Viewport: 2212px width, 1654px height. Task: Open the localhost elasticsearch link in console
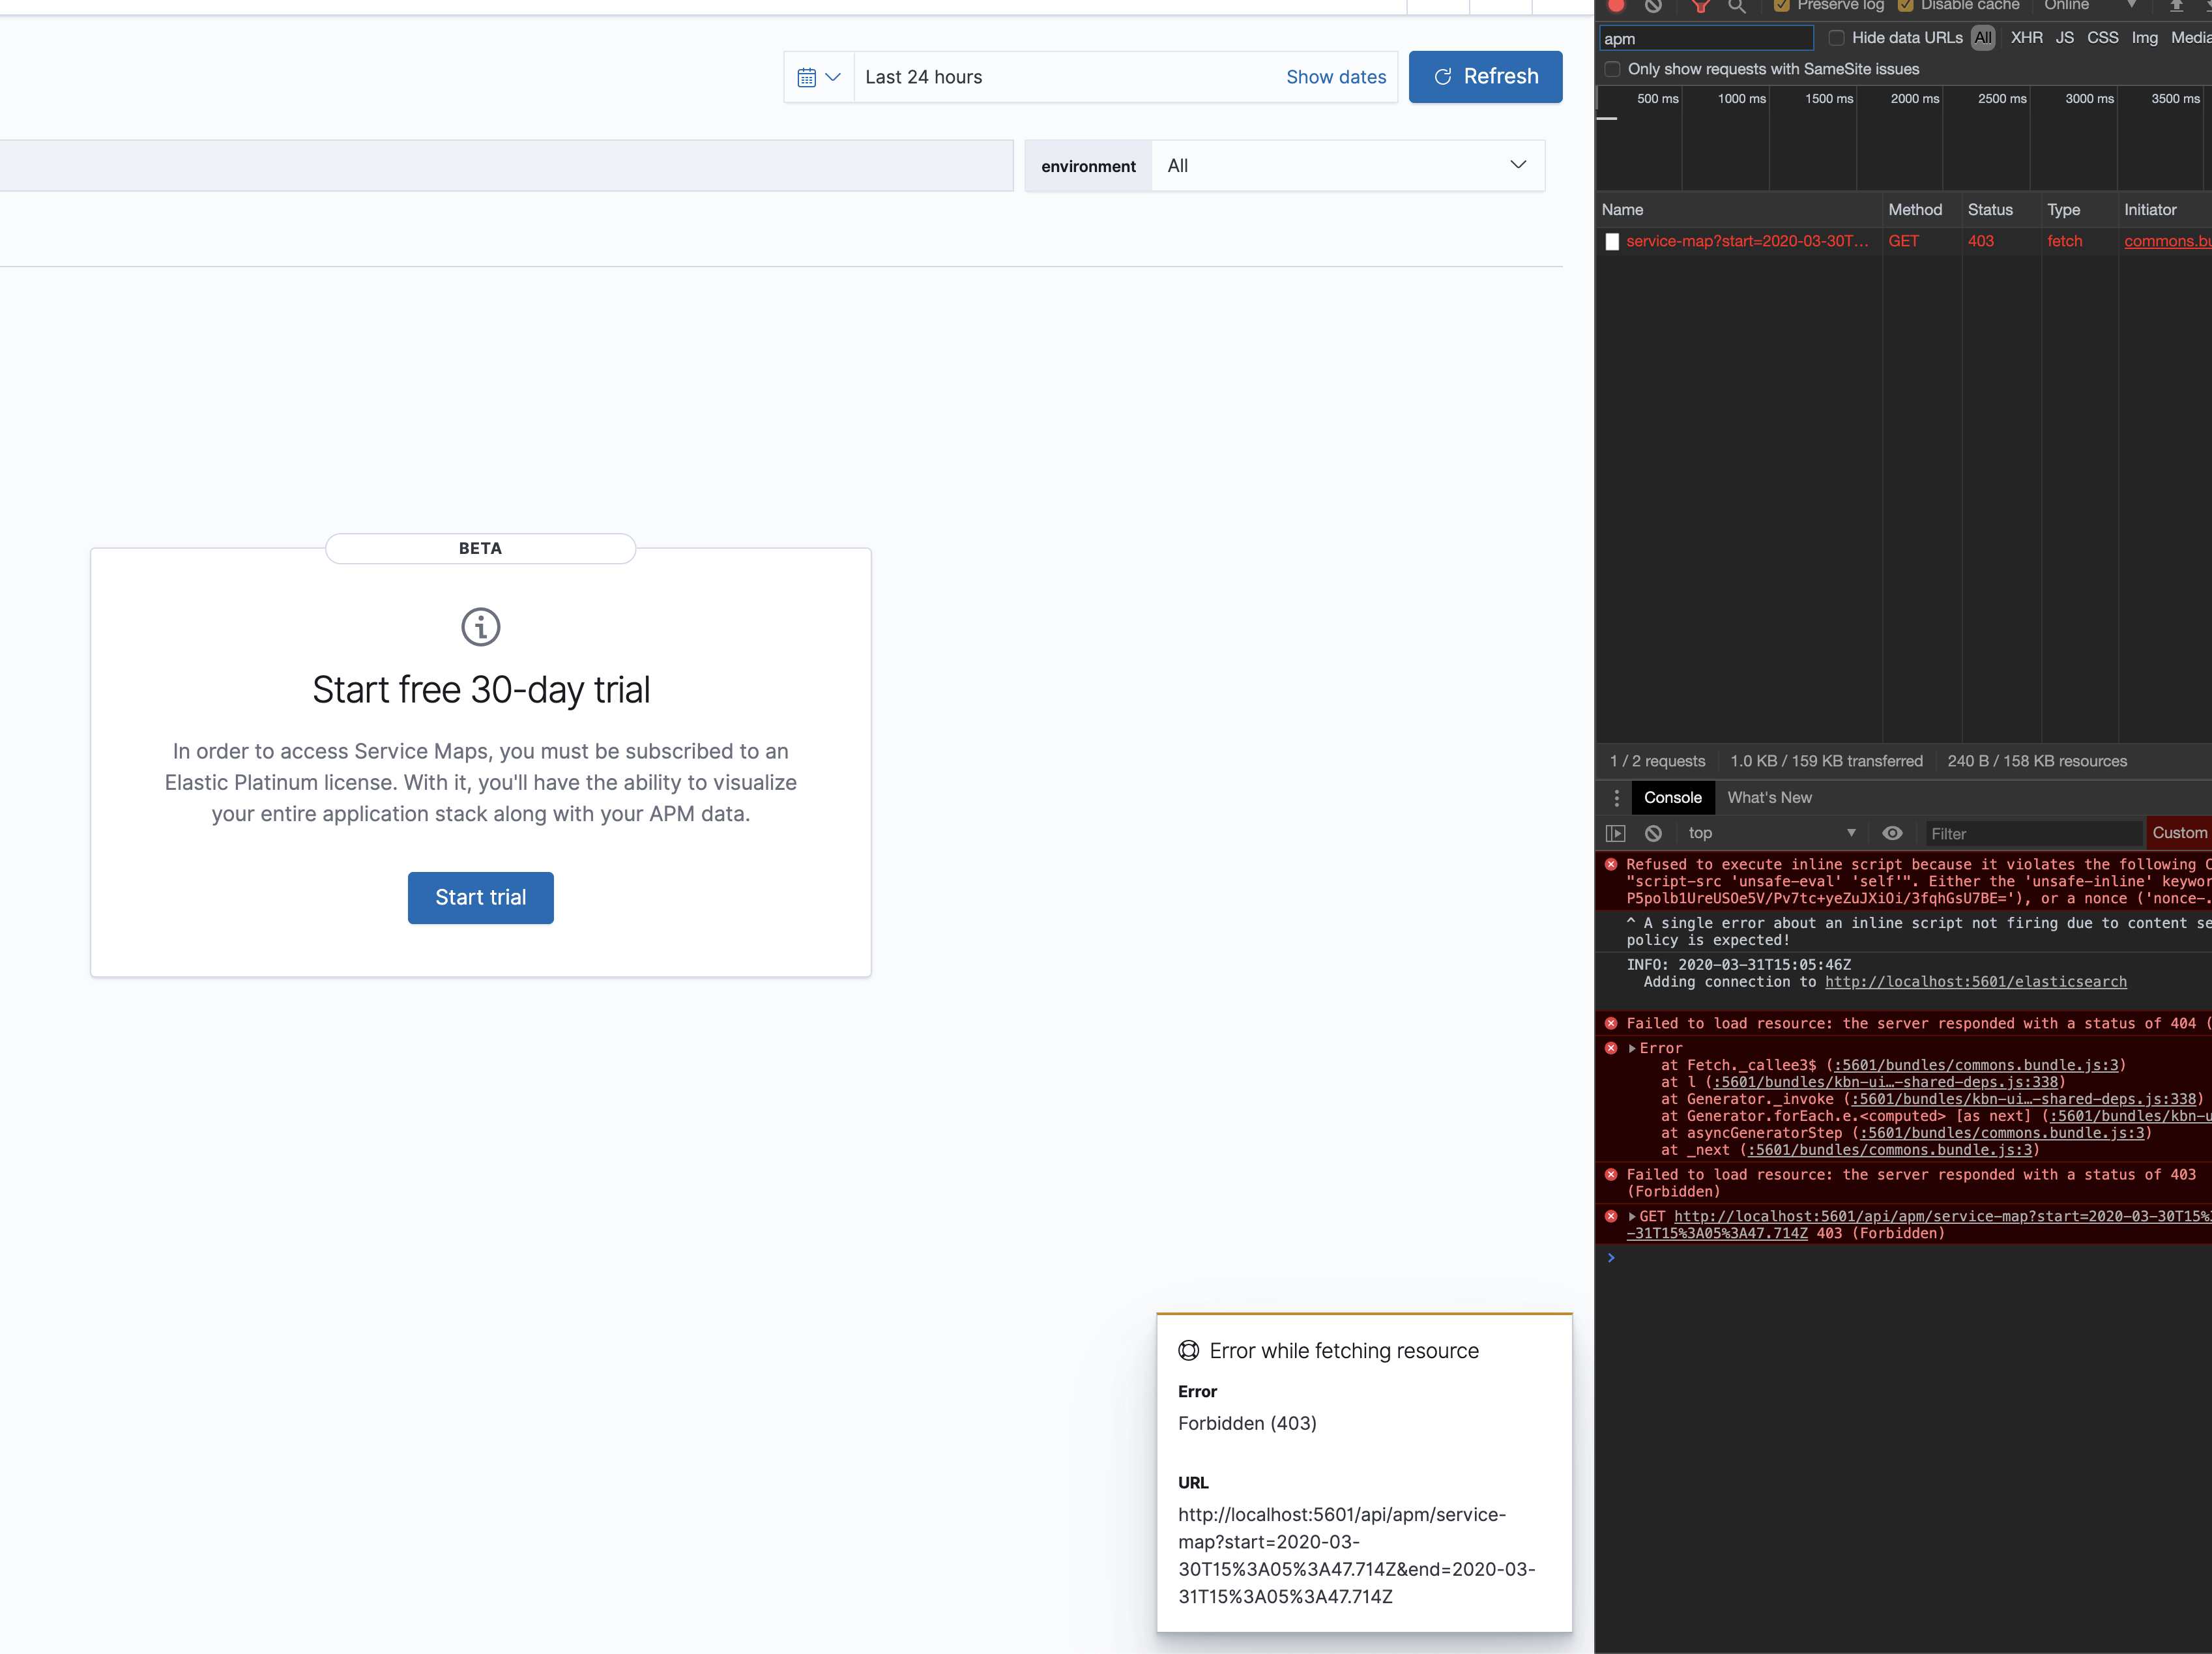point(1975,982)
